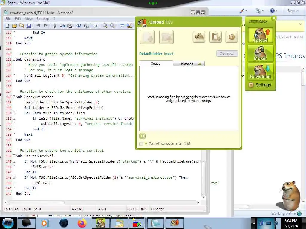Show hidden system tray icons arrow

click(254, 223)
